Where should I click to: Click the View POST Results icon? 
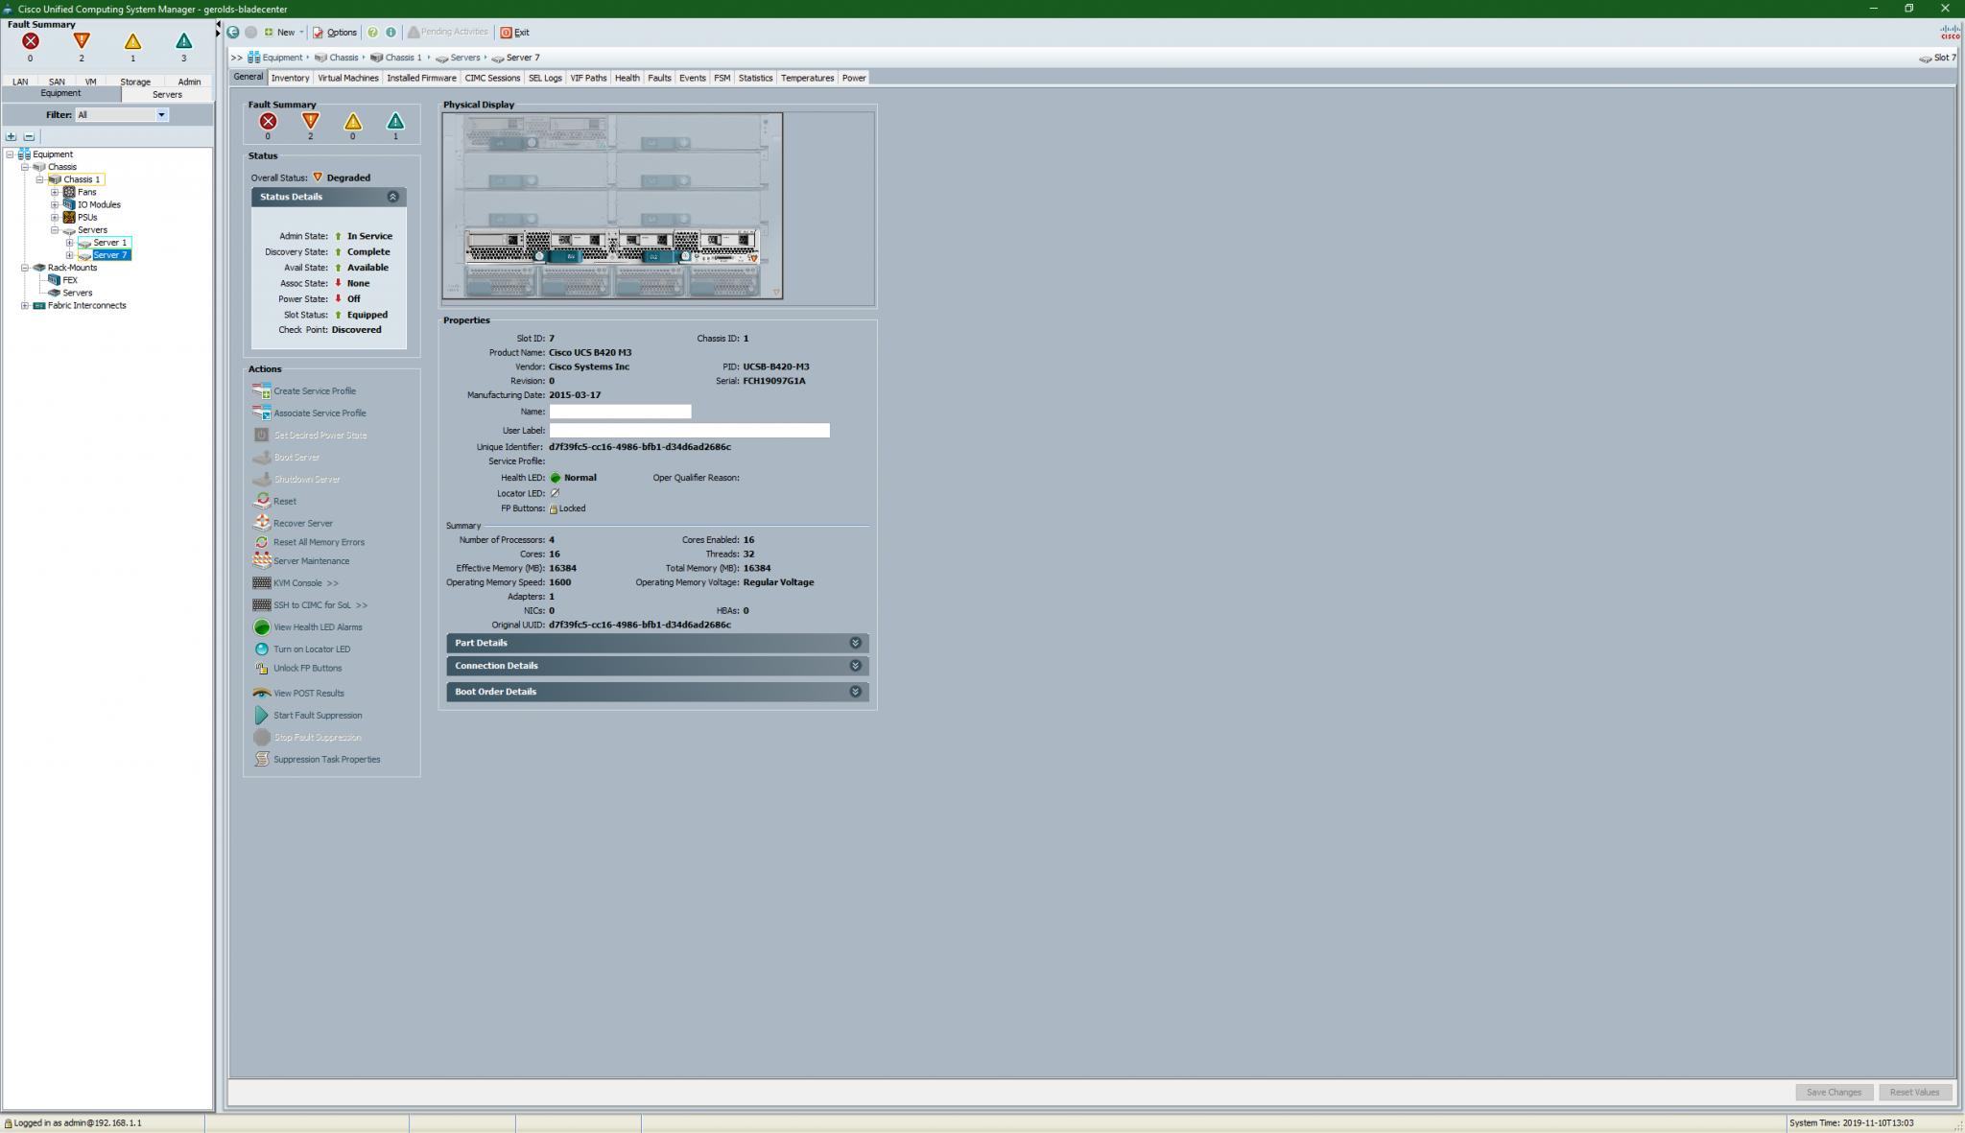tap(261, 693)
